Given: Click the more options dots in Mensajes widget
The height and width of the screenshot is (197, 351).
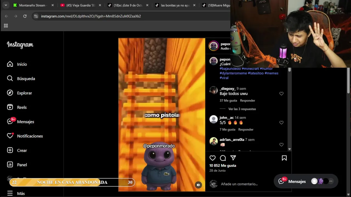Looking at the screenshot, I should 331,181.
